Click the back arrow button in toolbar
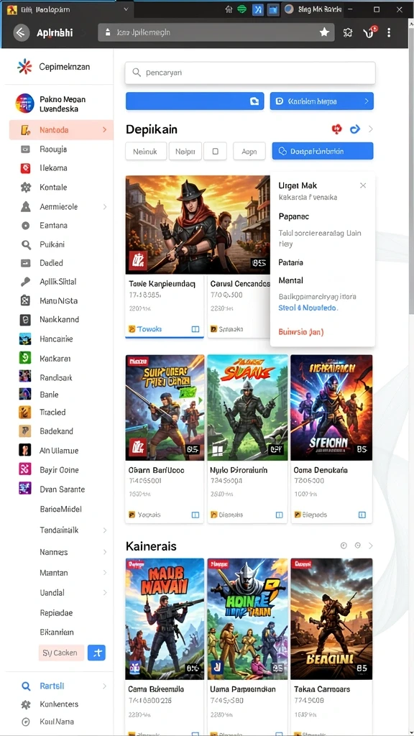414x736 pixels. 21,32
